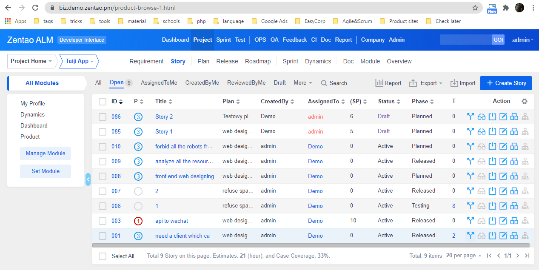This screenshot has width=539, height=270.
Task: Click the create case icon for story 008
Action: click(514, 176)
